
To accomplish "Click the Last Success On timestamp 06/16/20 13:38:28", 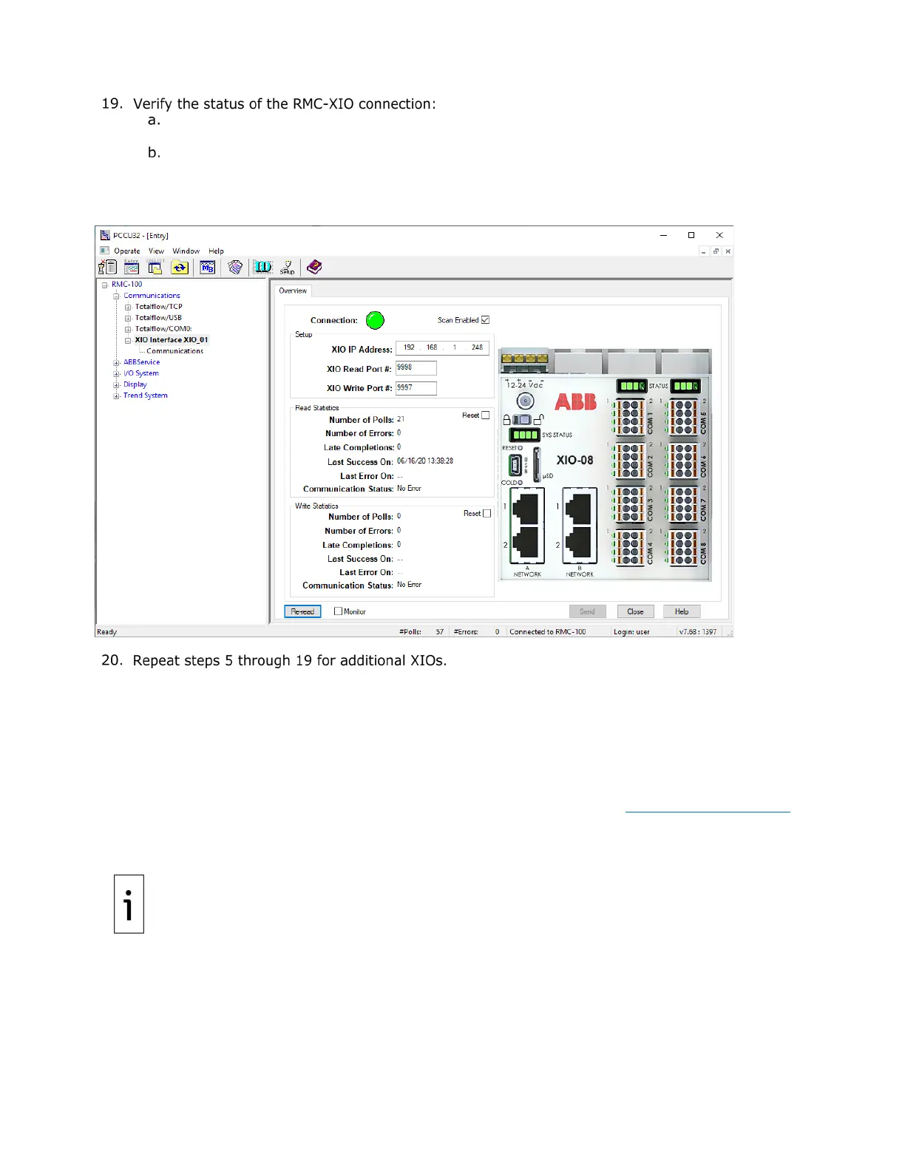I will (425, 461).
